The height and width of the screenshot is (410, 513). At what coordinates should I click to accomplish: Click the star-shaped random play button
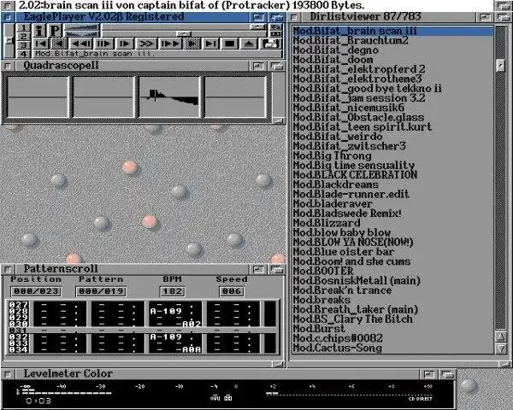click(192, 44)
